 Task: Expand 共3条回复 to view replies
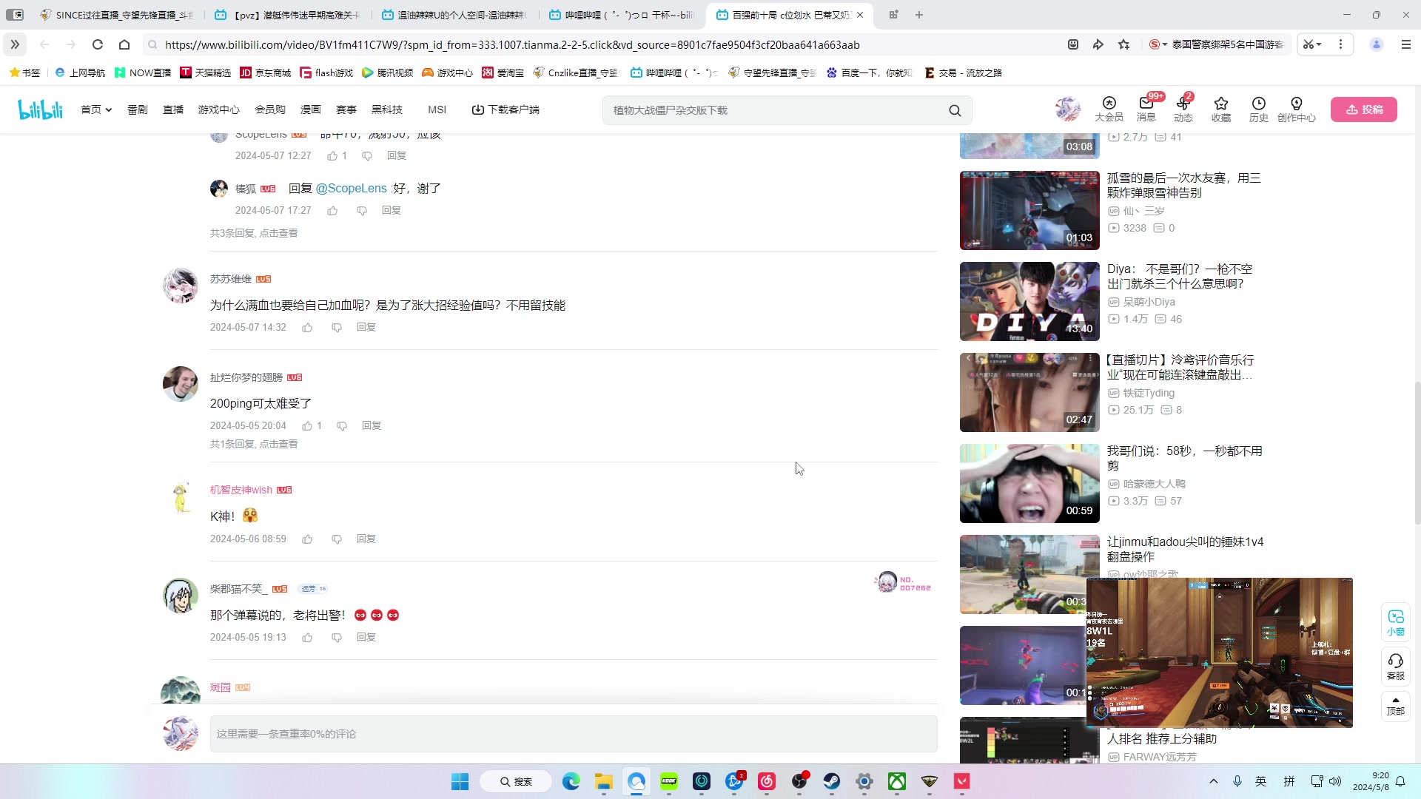(x=253, y=232)
